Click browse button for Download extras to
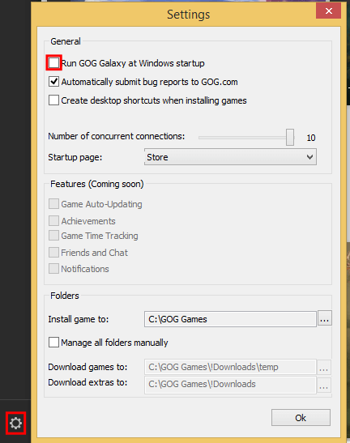Screen dimensions: 350x443 pyautogui.click(x=324, y=385)
